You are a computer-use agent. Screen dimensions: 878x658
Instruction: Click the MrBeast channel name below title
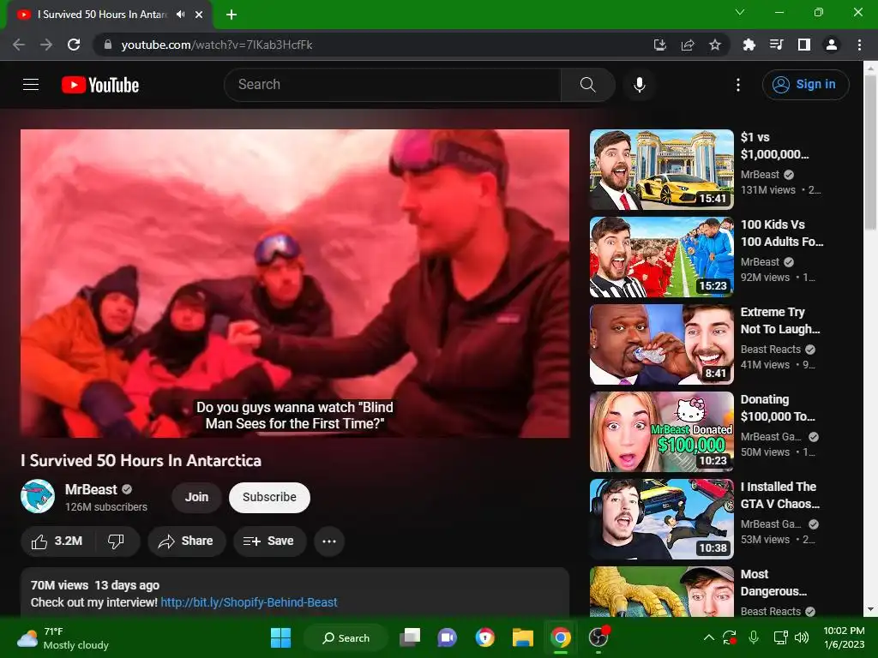[91, 489]
